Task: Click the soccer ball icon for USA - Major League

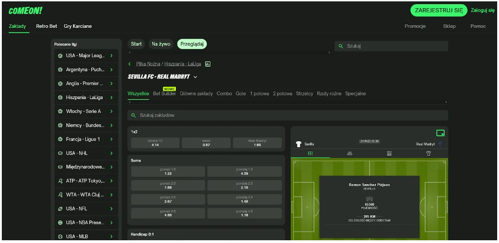Action: (60, 56)
